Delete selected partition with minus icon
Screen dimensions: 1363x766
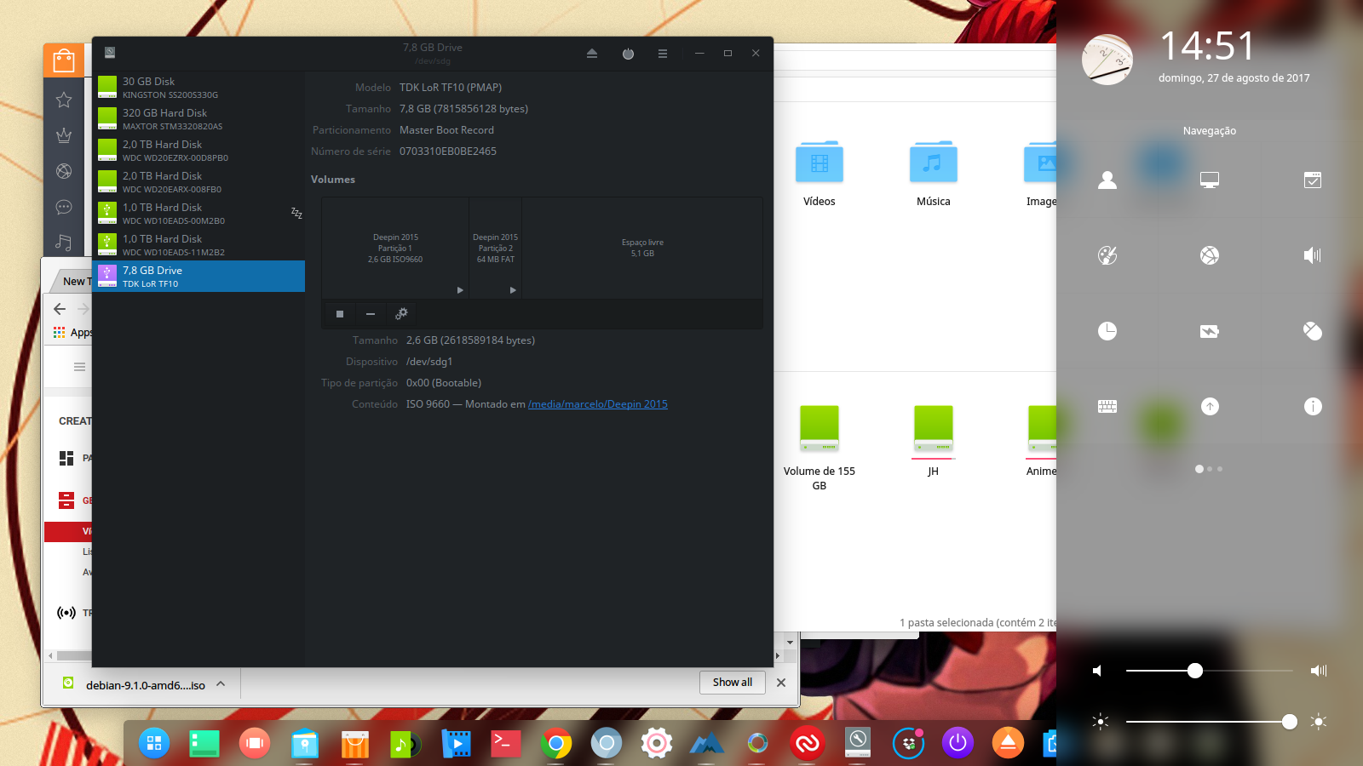pos(371,314)
